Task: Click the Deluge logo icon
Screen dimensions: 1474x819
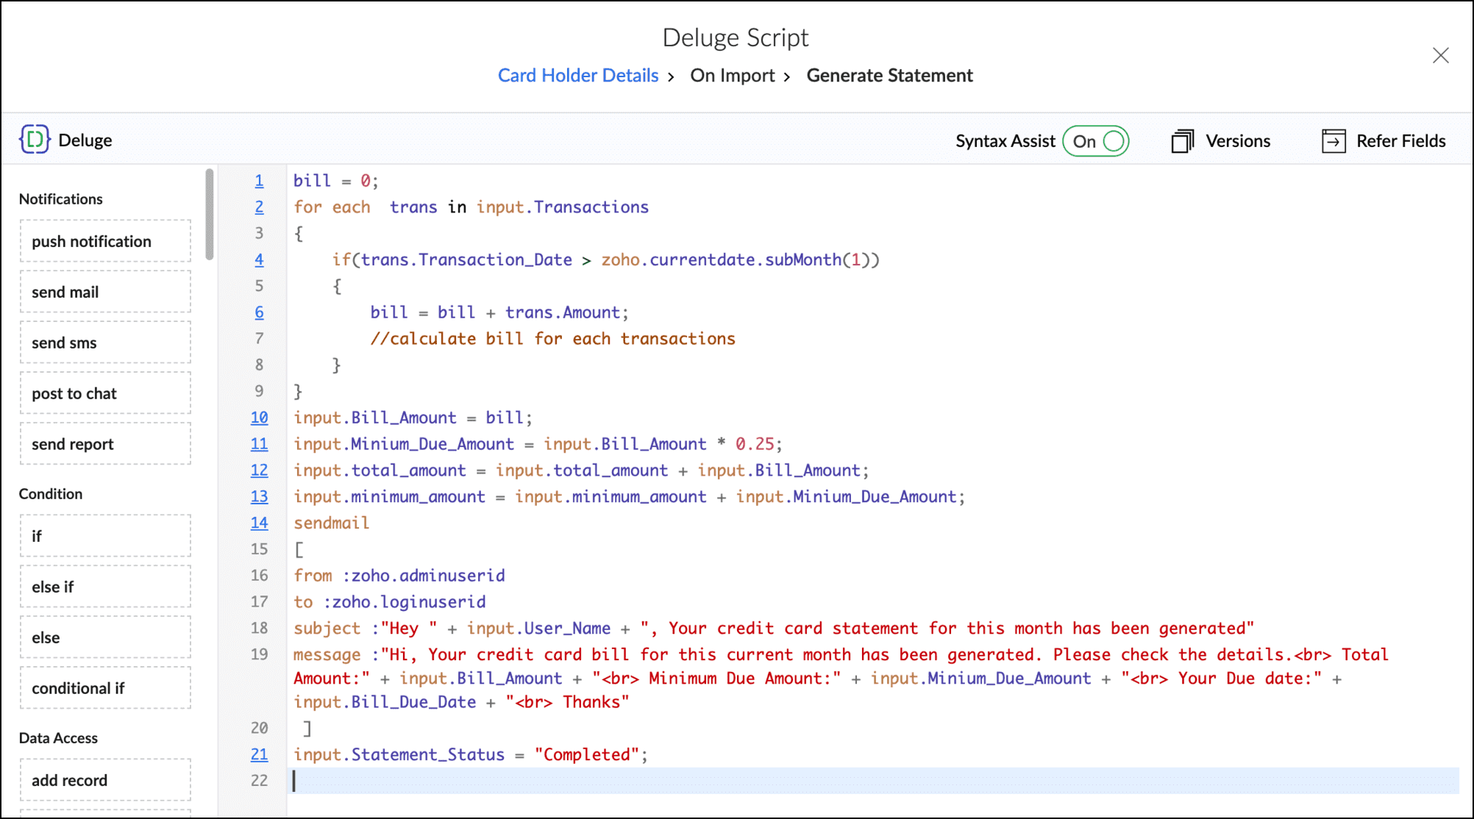Action: click(x=35, y=139)
